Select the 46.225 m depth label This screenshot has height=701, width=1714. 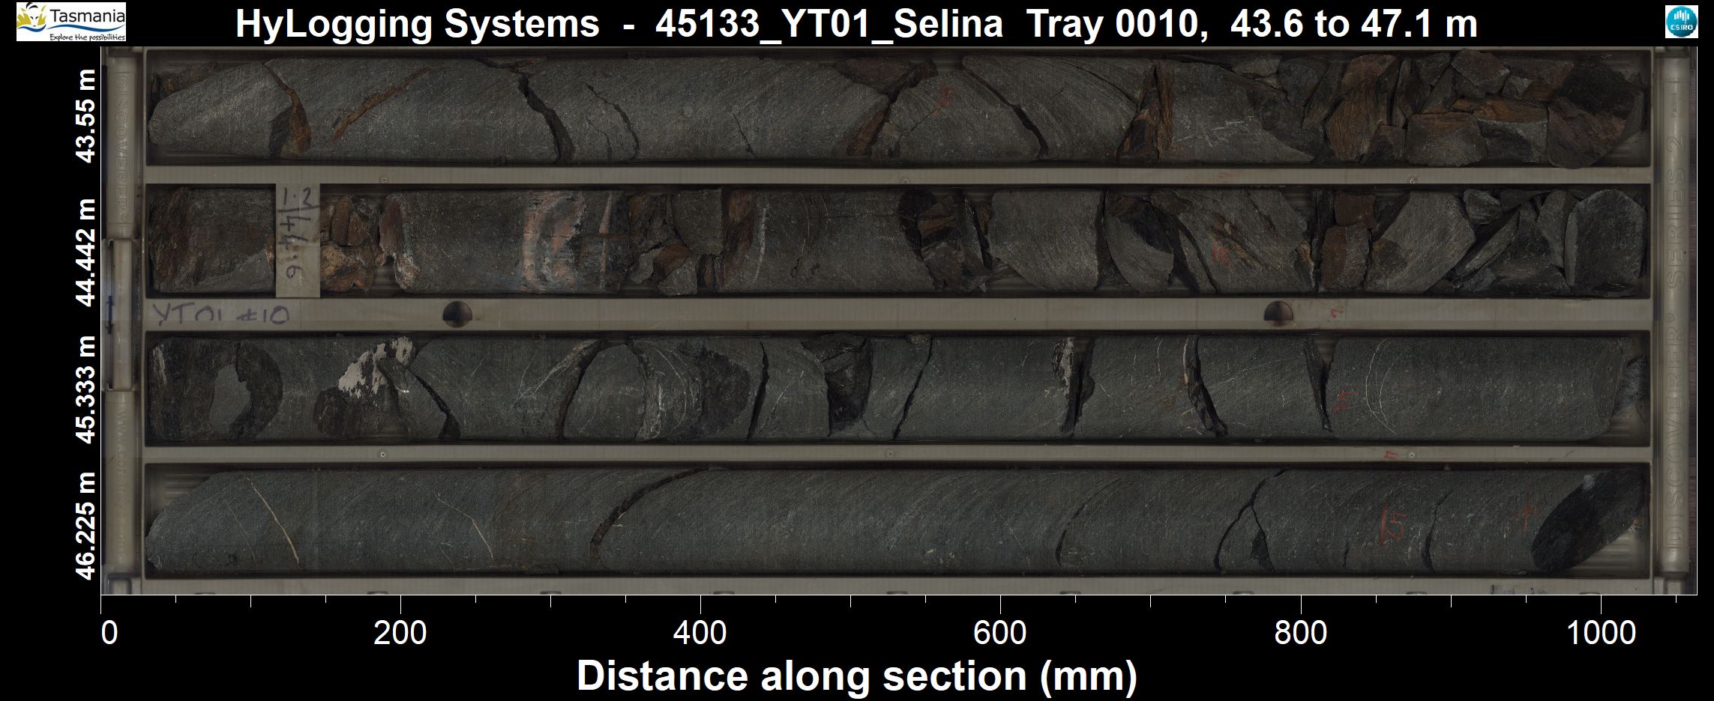coord(86,526)
